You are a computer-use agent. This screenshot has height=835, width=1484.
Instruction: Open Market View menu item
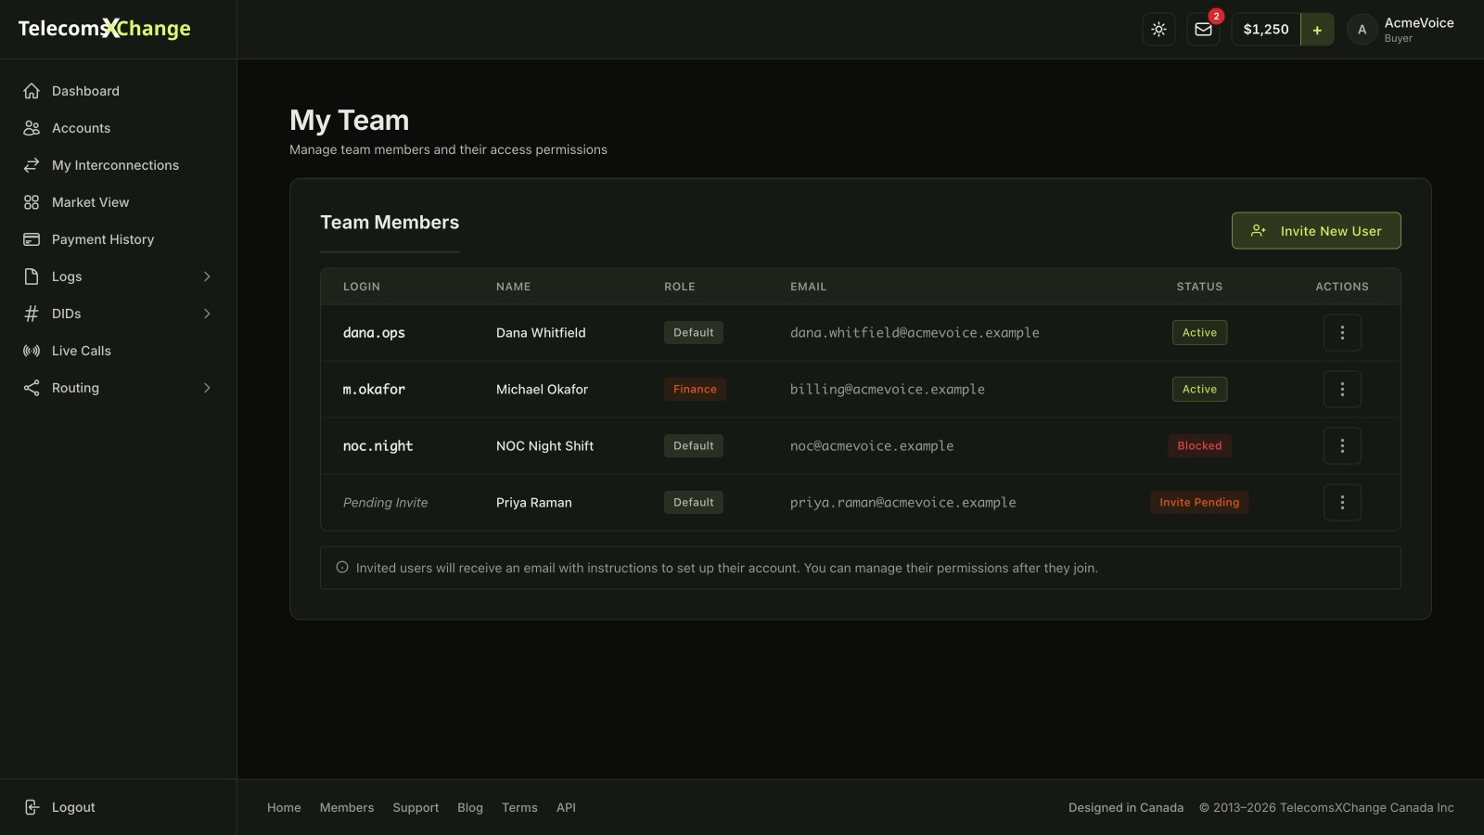click(119, 202)
